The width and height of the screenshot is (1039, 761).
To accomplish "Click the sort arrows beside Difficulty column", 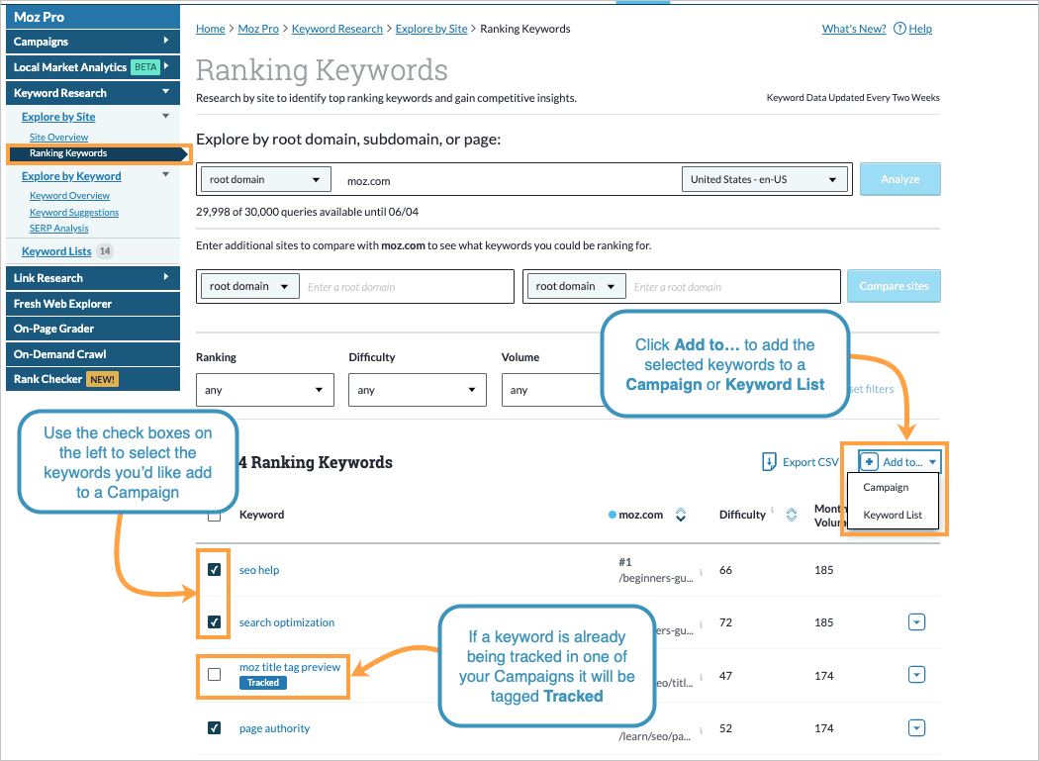I will pyautogui.click(x=792, y=515).
